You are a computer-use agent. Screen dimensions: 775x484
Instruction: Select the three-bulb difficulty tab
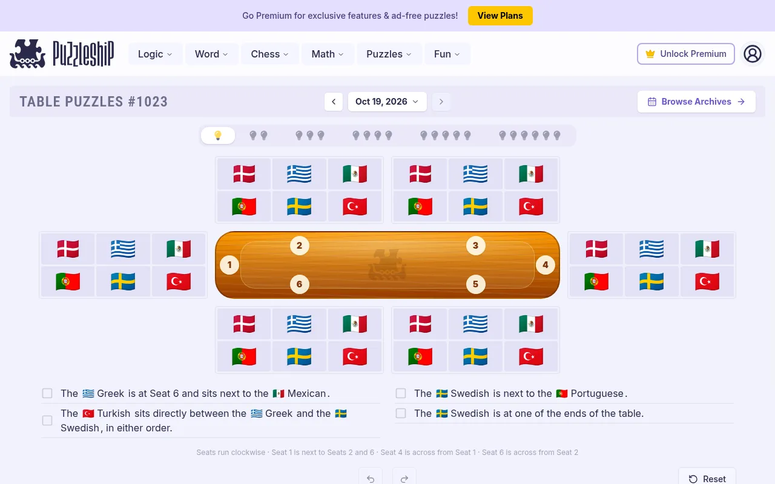[310, 136]
